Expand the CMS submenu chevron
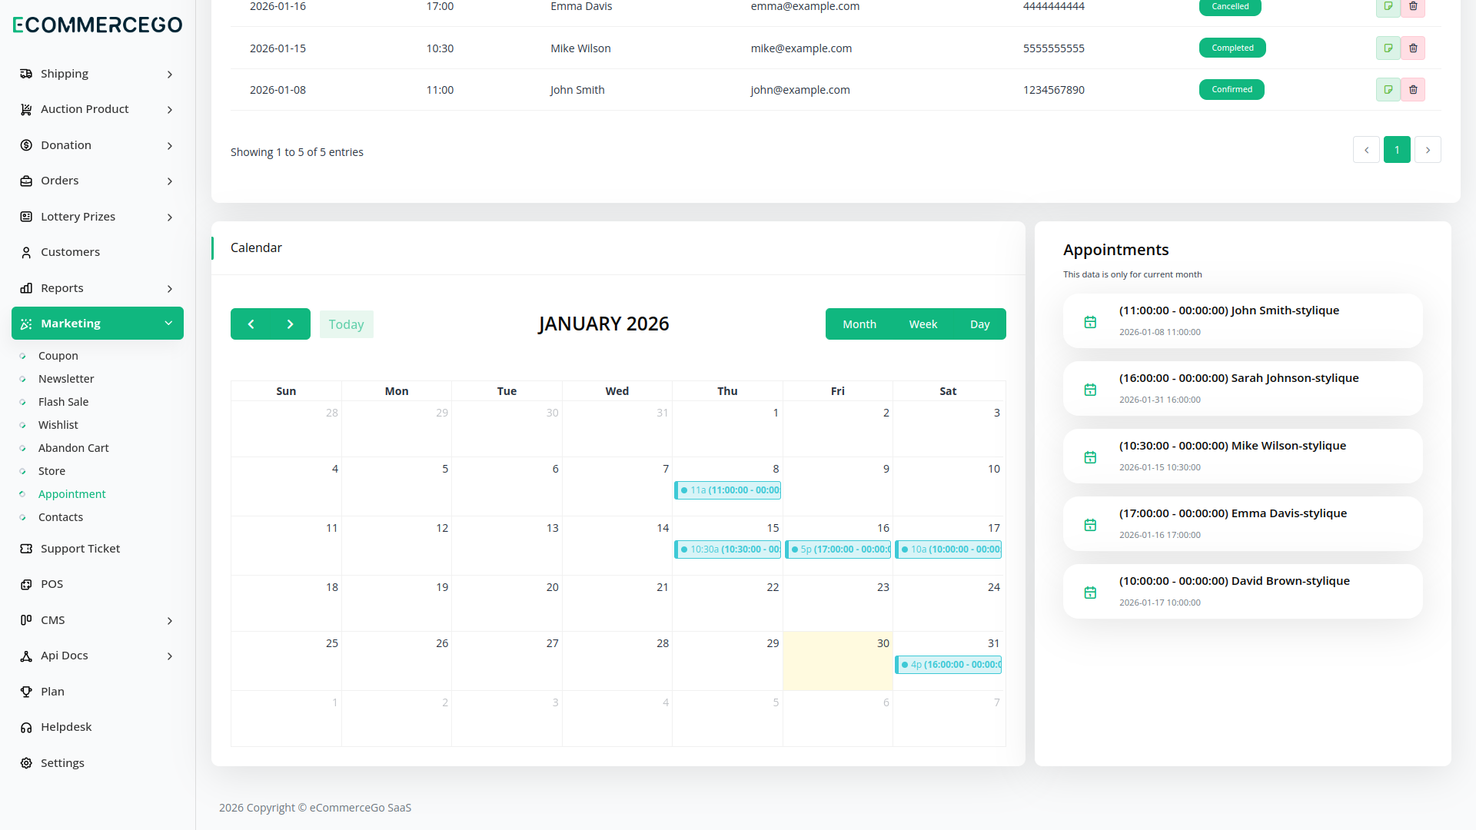 (x=170, y=621)
